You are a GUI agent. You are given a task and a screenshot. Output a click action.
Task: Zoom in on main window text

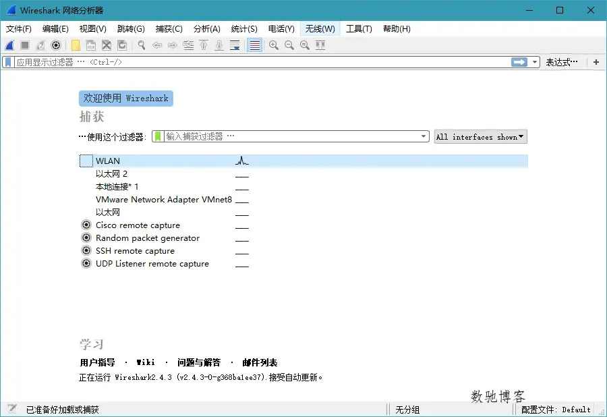[x=274, y=45]
